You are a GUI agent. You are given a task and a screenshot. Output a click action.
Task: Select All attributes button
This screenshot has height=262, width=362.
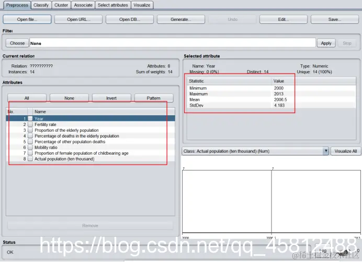[27, 98]
